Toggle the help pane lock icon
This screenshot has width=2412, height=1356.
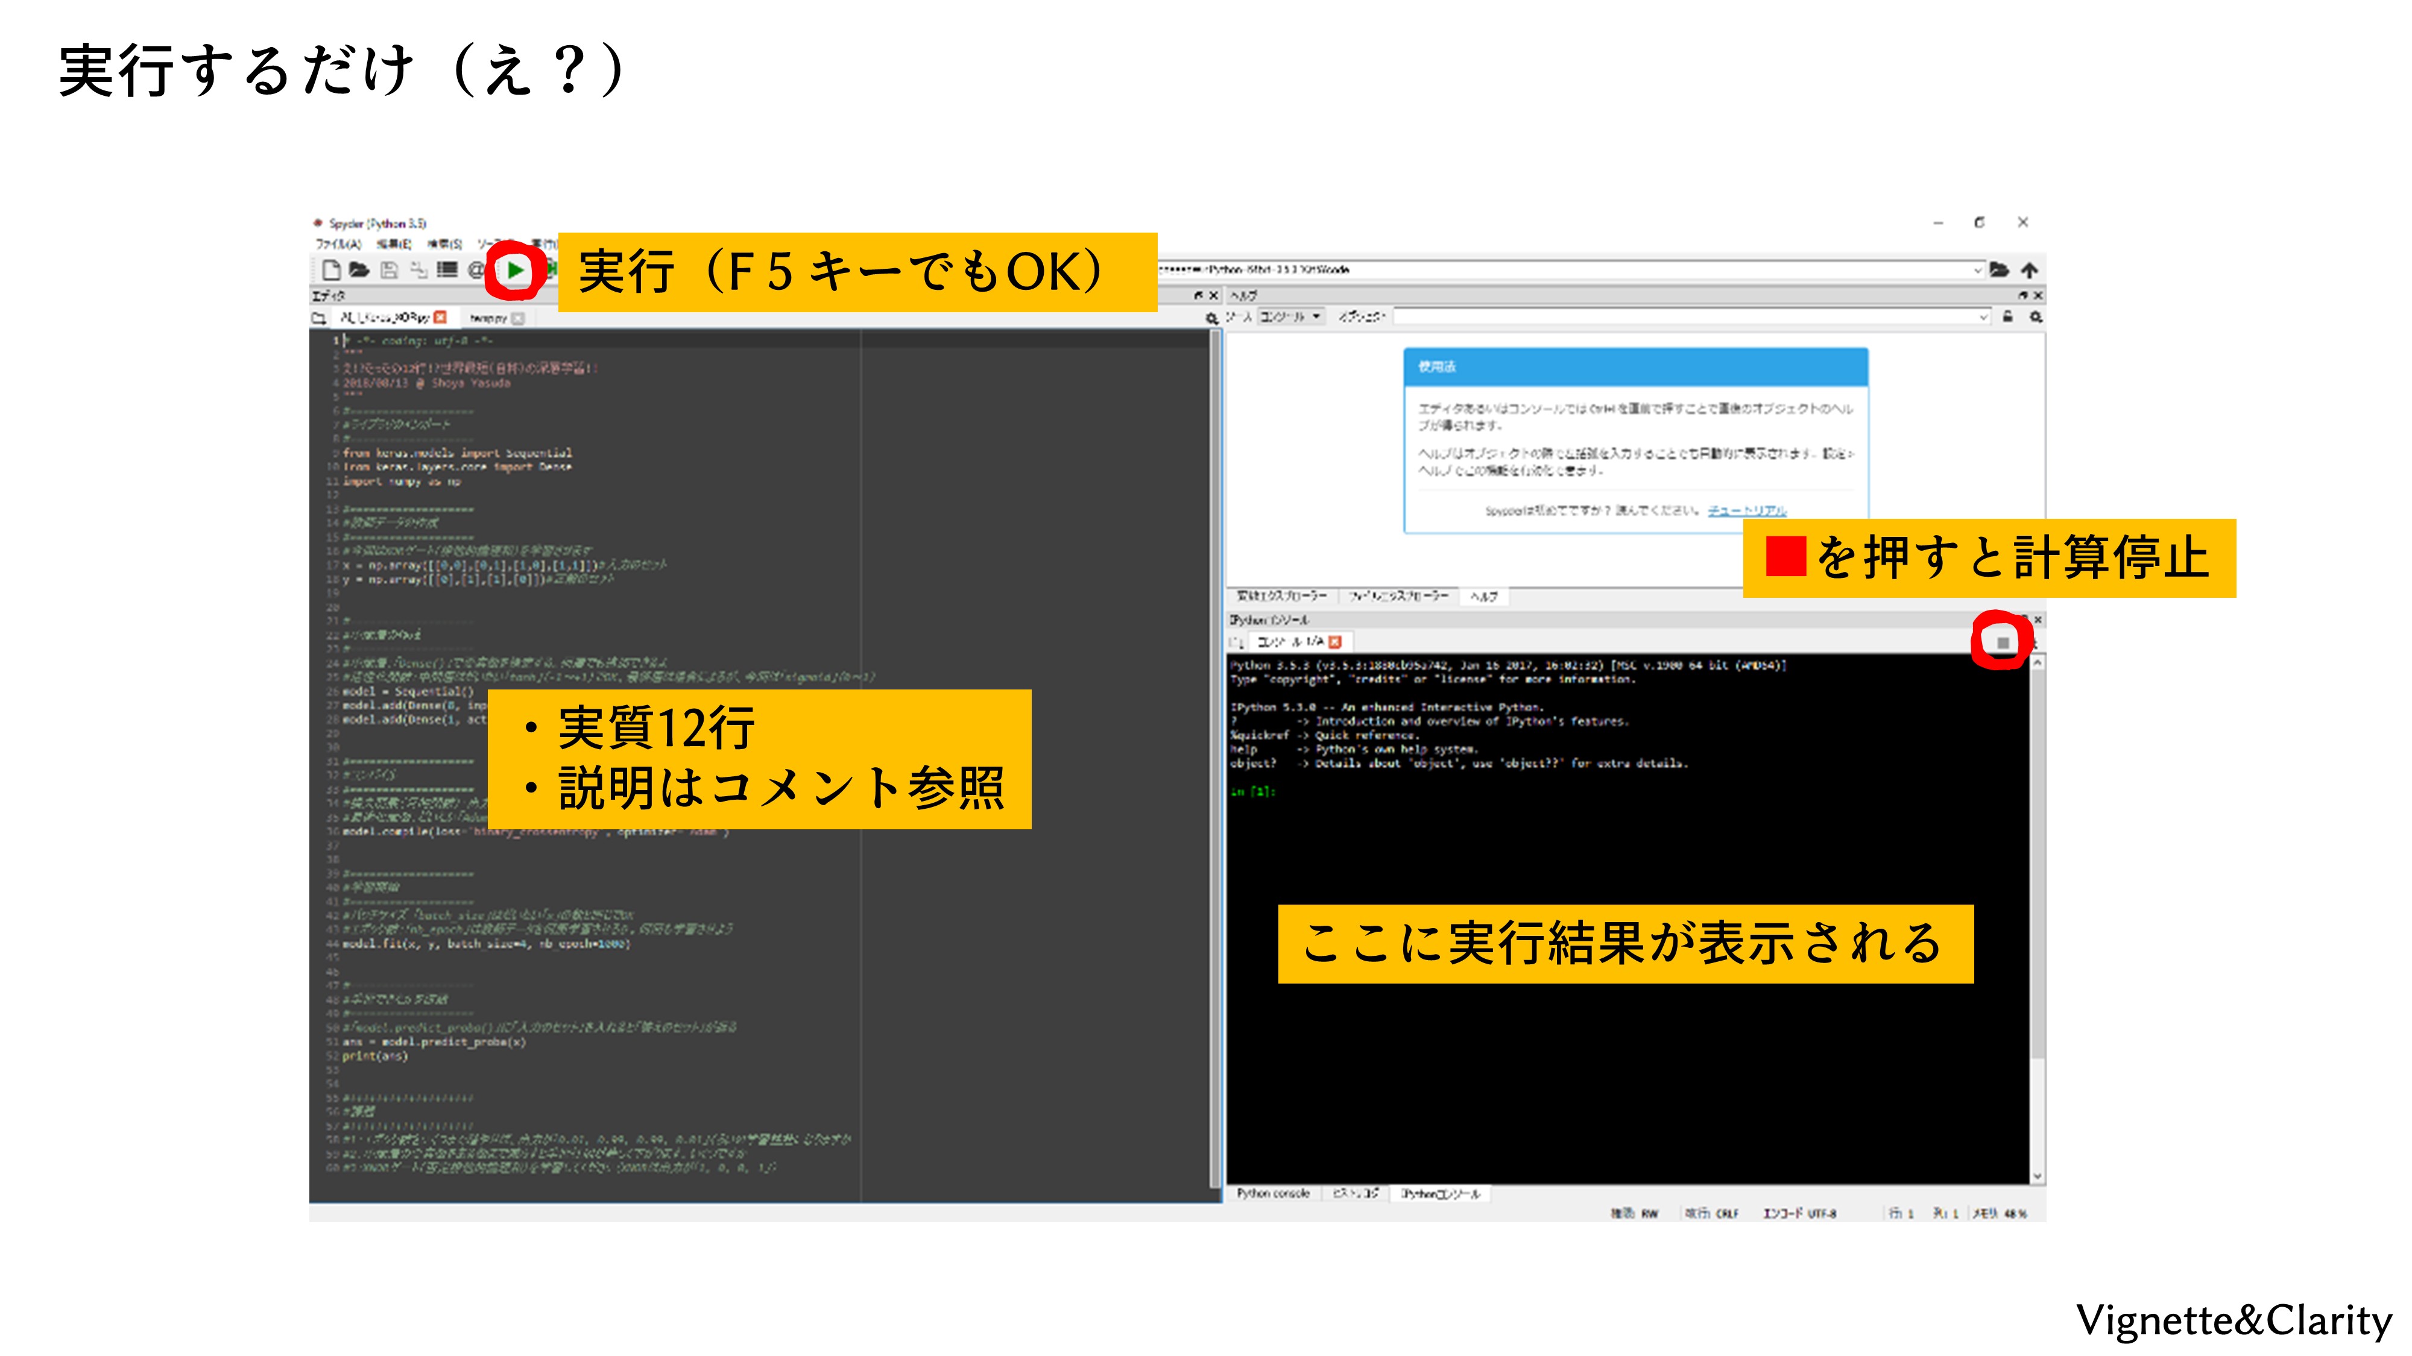tap(2007, 317)
